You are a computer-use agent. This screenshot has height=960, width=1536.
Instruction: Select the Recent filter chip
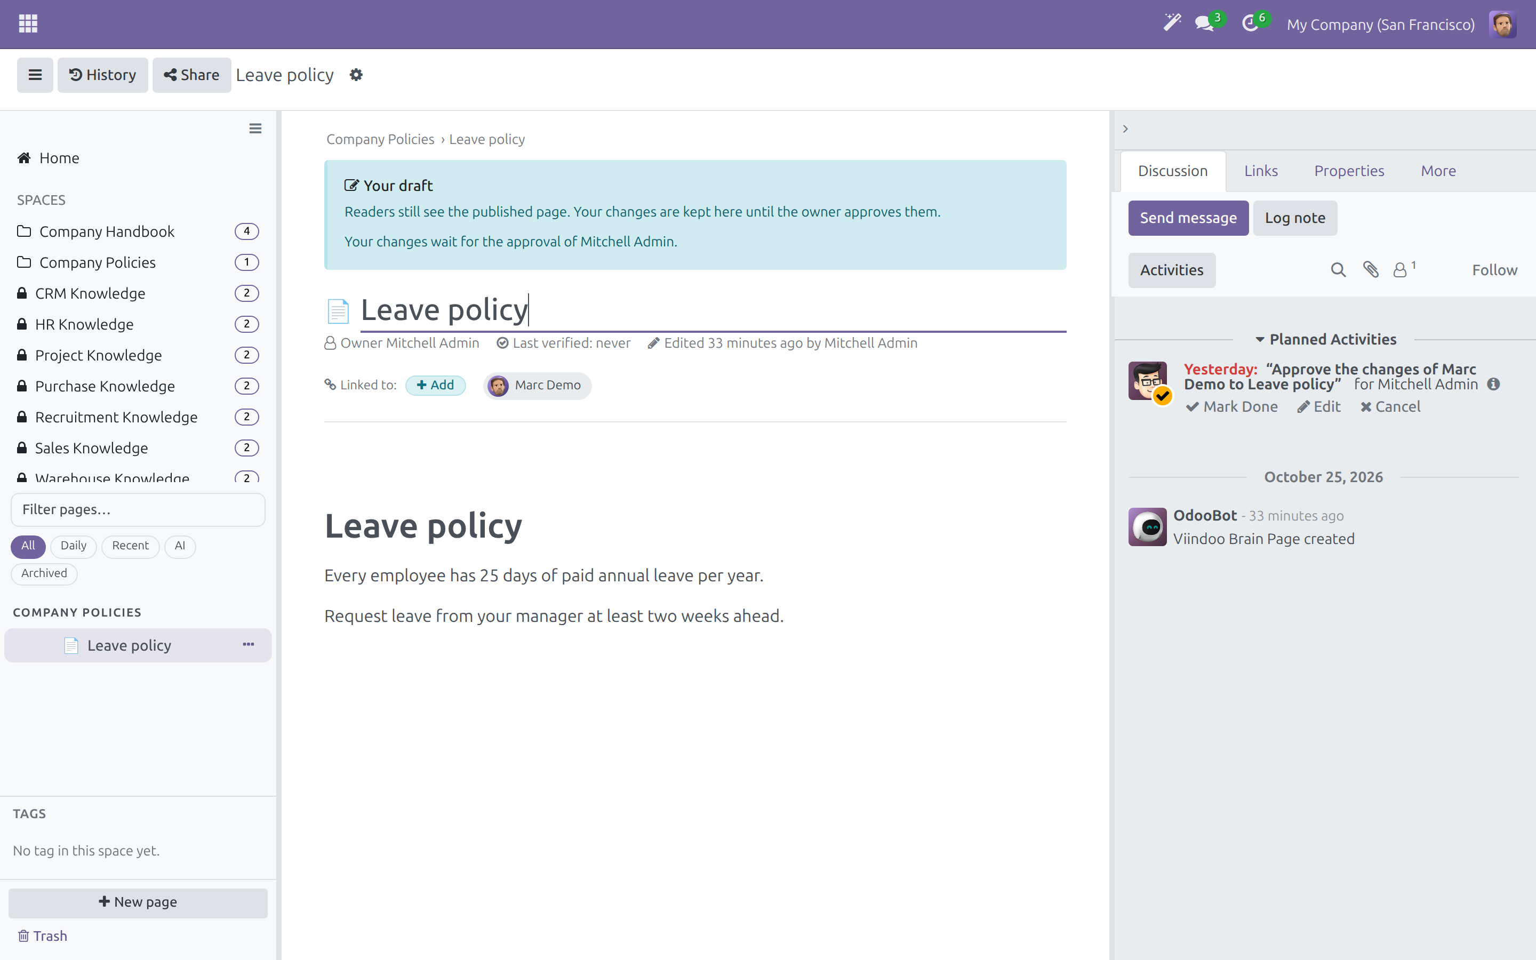[x=130, y=546]
